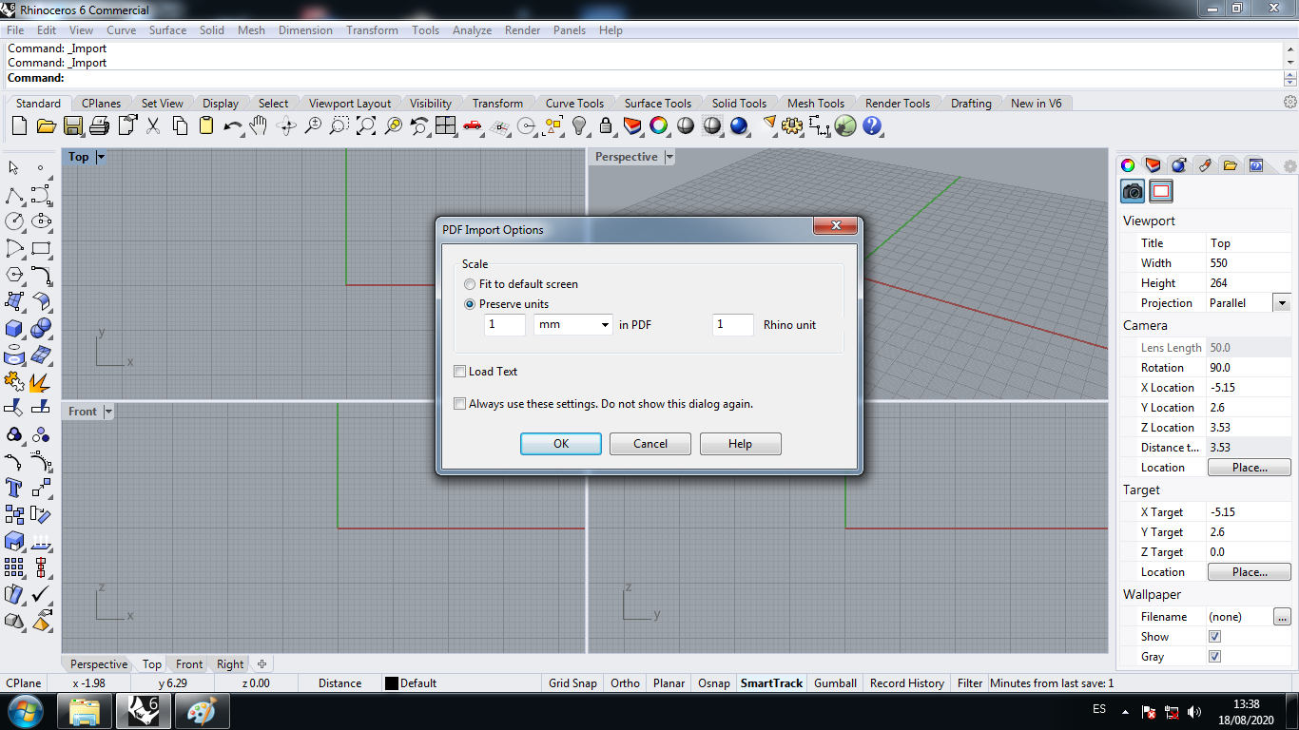
Task: Click the Target Location Place button
Action: pos(1250,572)
